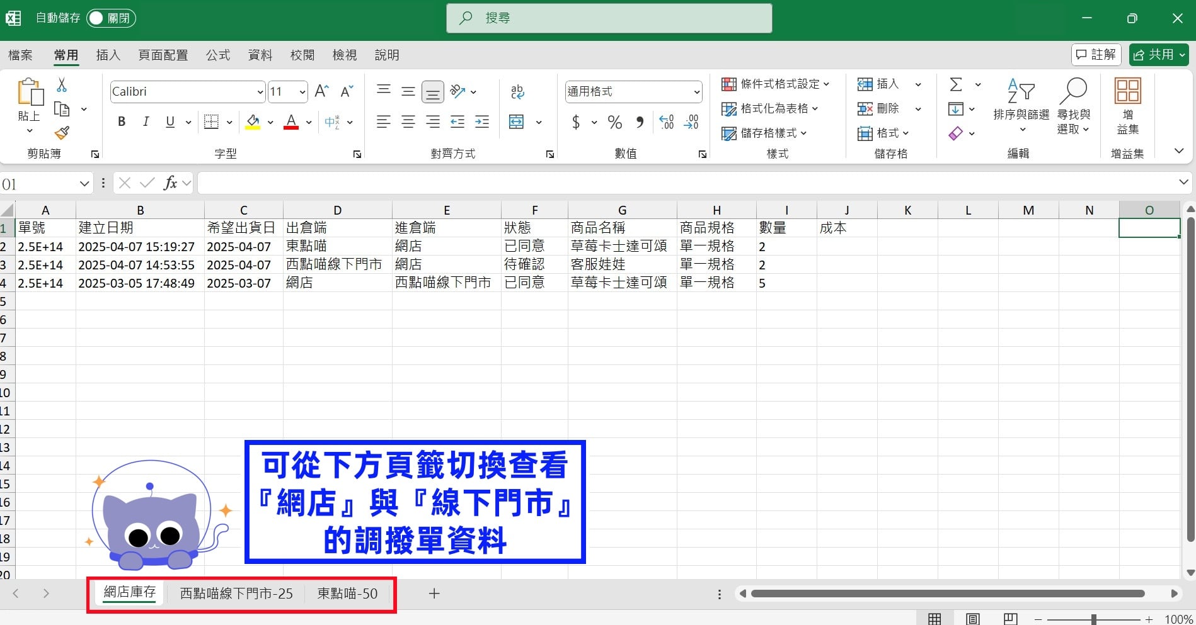Screen dimensions: 1196x625
Task: Switch to Page Layout view in status bar
Action: [973, 619]
